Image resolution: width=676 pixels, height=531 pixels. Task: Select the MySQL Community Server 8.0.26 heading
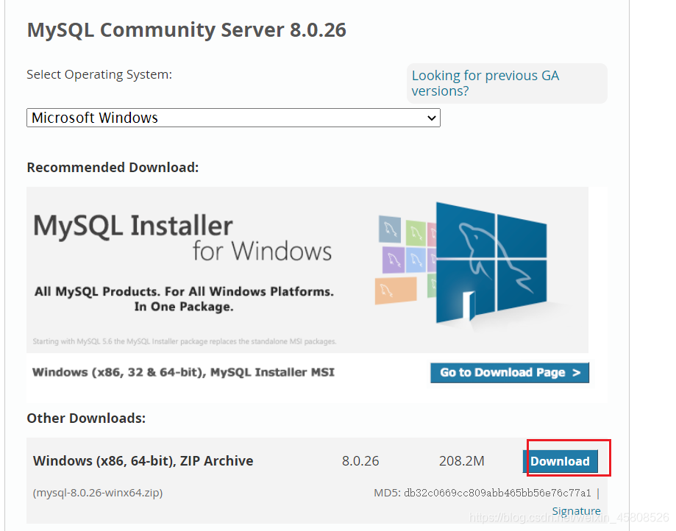pyautogui.click(x=186, y=29)
